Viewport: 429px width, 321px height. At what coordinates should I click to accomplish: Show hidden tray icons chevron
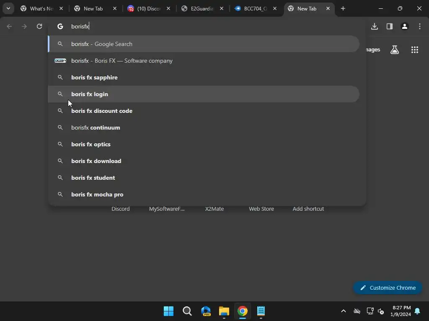coord(344,311)
